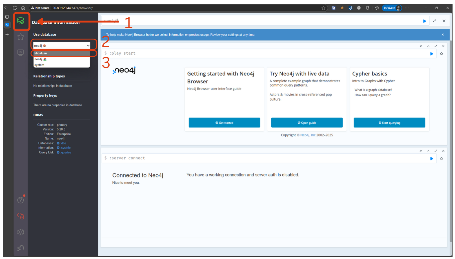Open the Guides monitor-play sidebar icon
The width and height of the screenshot is (455, 259).
tap(21, 53)
